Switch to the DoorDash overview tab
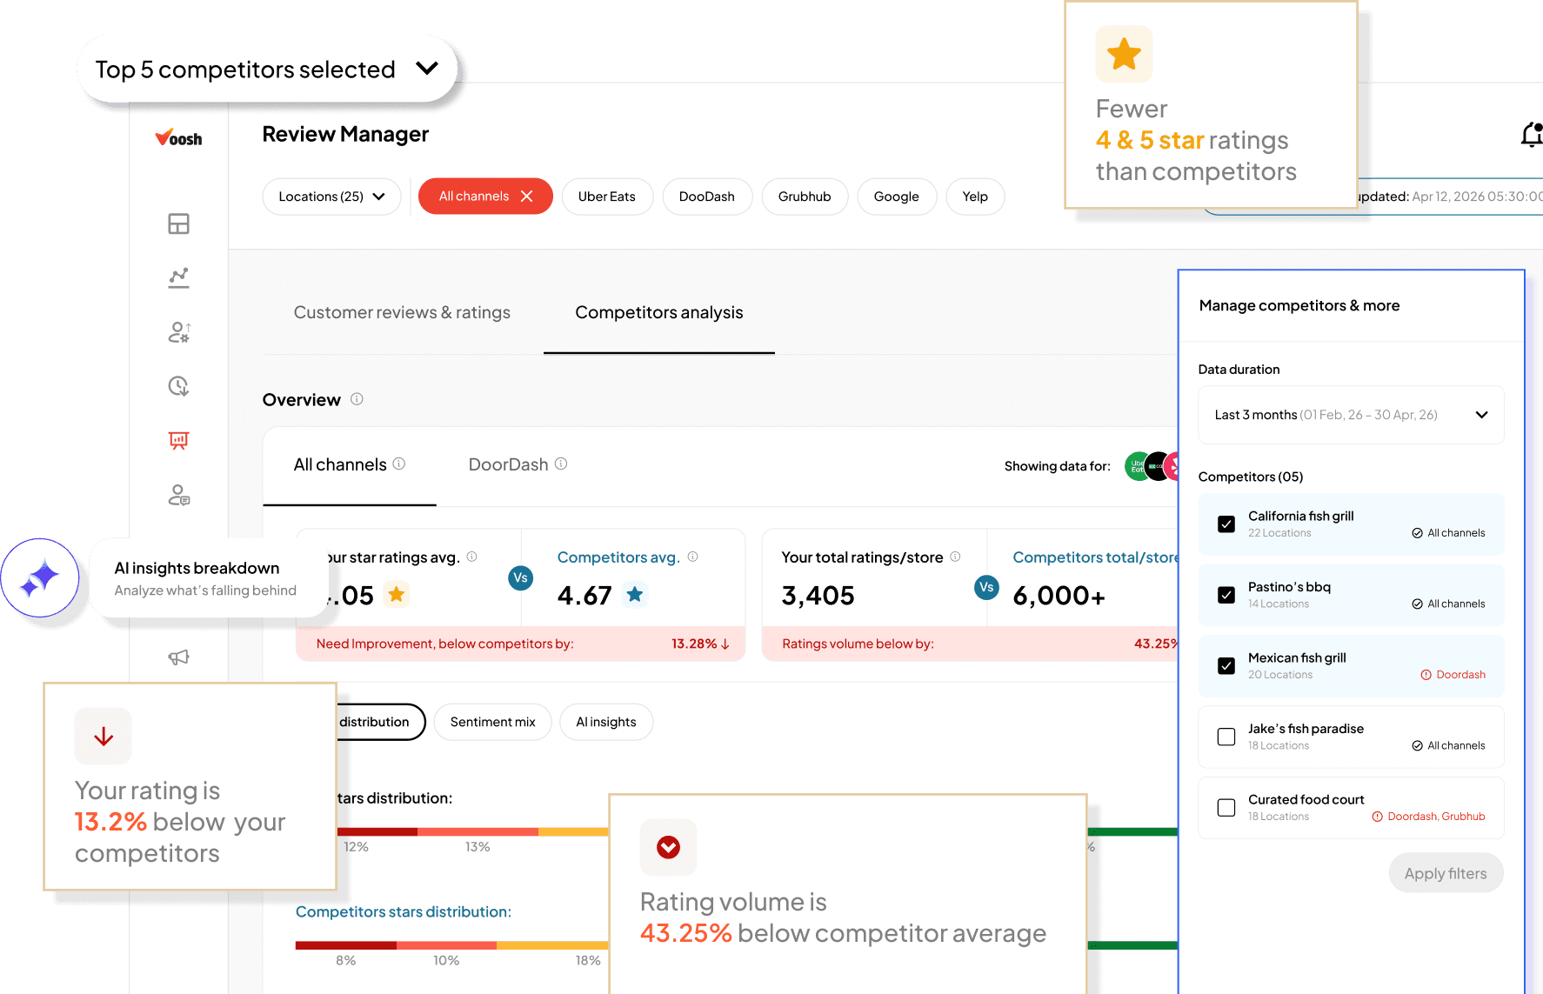Screen dimensions: 1543x994 coord(518,465)
